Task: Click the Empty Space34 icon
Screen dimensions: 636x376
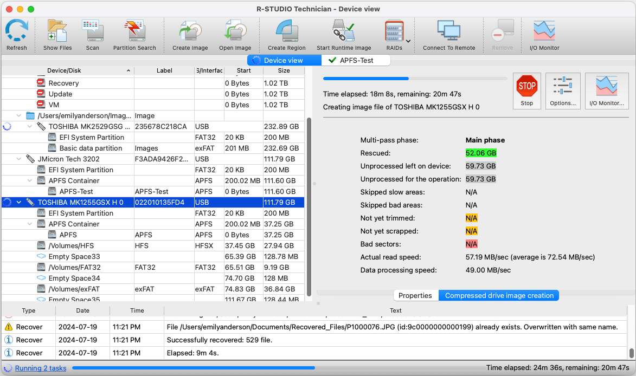Action: point(41,278)
